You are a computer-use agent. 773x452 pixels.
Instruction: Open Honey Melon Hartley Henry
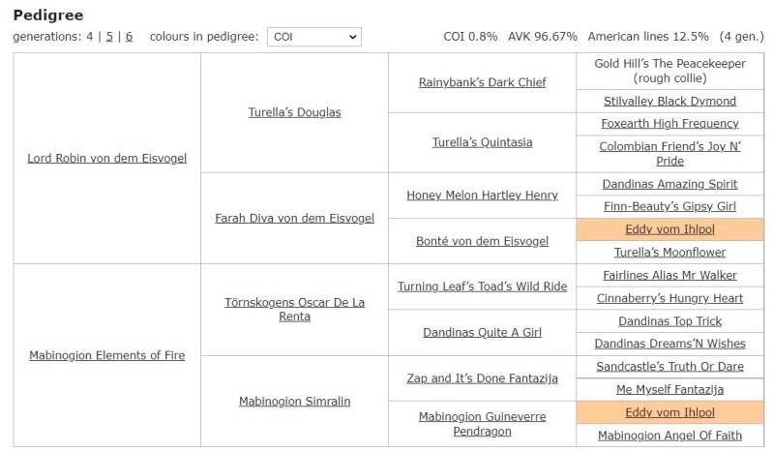coord(482,195)
